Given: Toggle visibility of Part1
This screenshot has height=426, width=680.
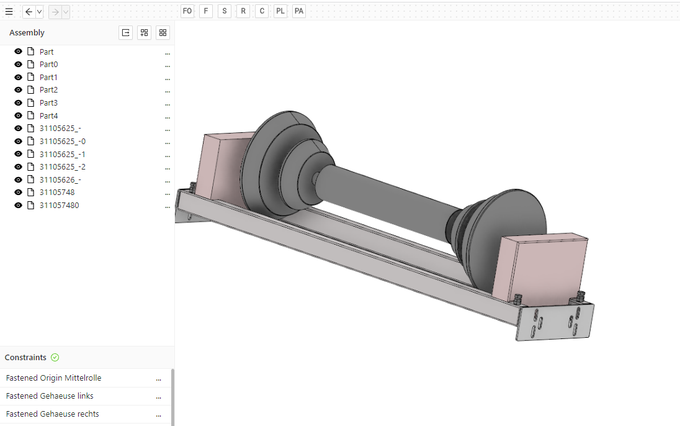Looking at the screenshot, I should click(x=18, y=77).
